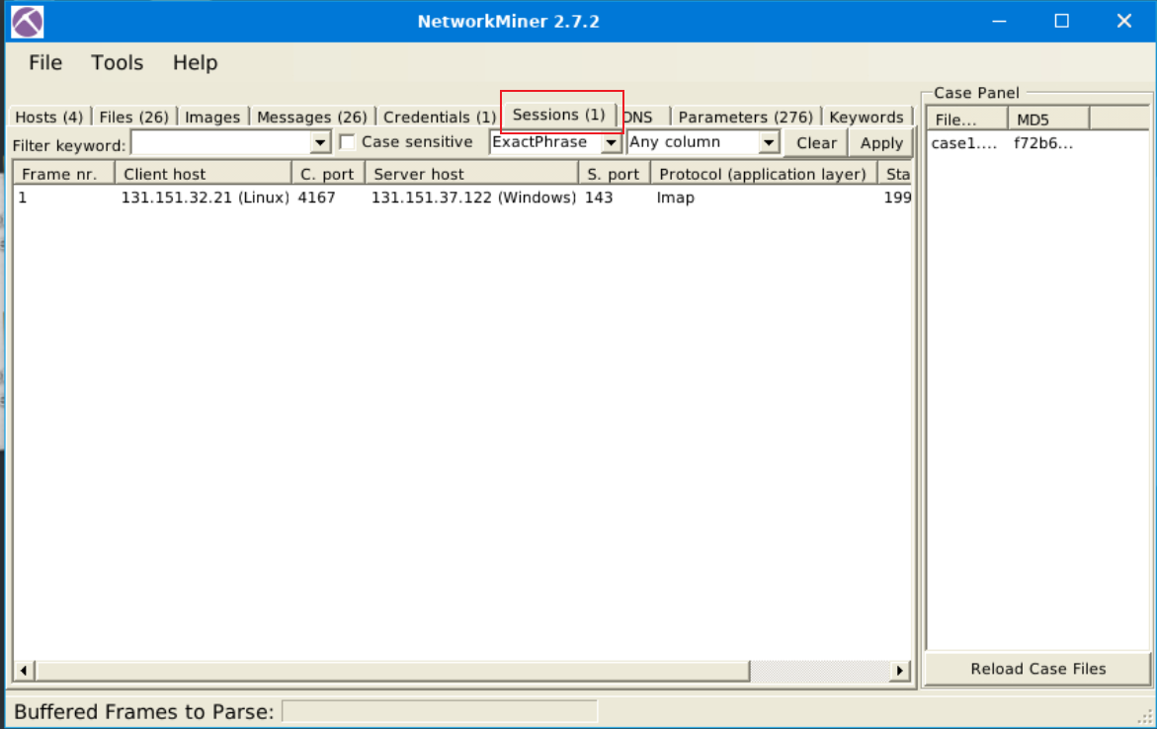Screen dimensions: 1157x729
Task: Enable the Case sensitive checkbox
Action: [347, 141]
